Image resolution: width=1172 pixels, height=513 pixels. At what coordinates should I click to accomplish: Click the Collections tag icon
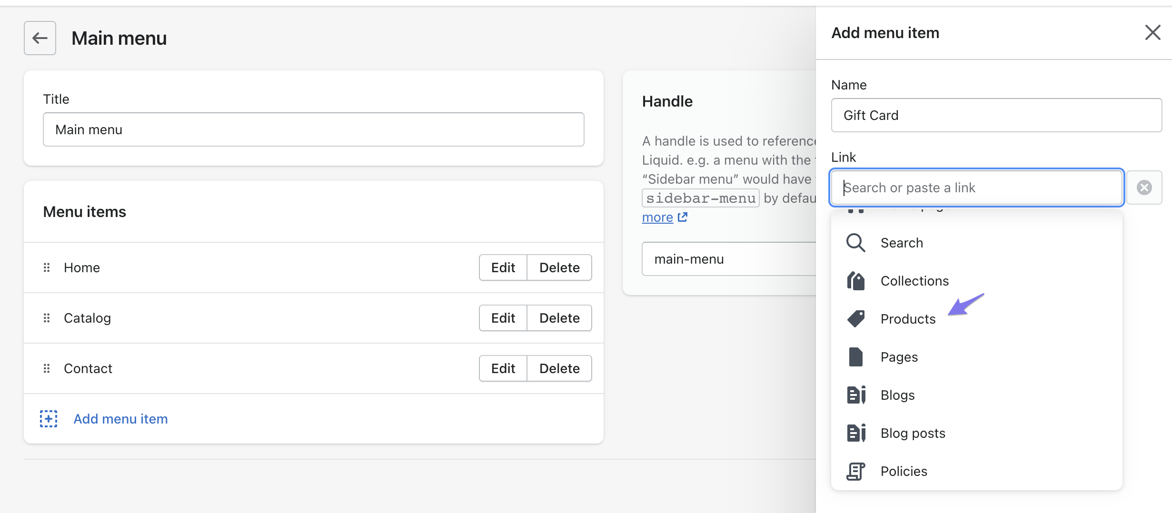(855, 281)
